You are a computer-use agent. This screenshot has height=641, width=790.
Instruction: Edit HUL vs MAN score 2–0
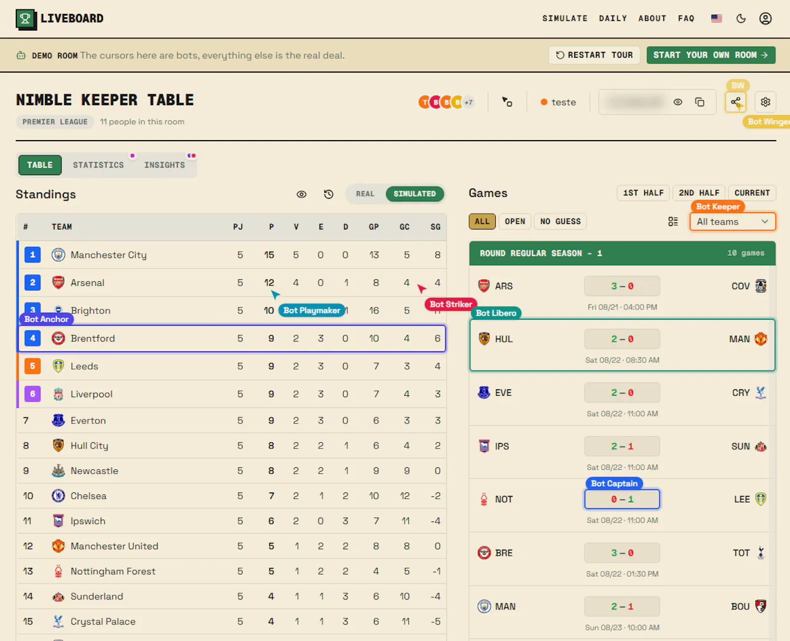(x=622, y=339)
